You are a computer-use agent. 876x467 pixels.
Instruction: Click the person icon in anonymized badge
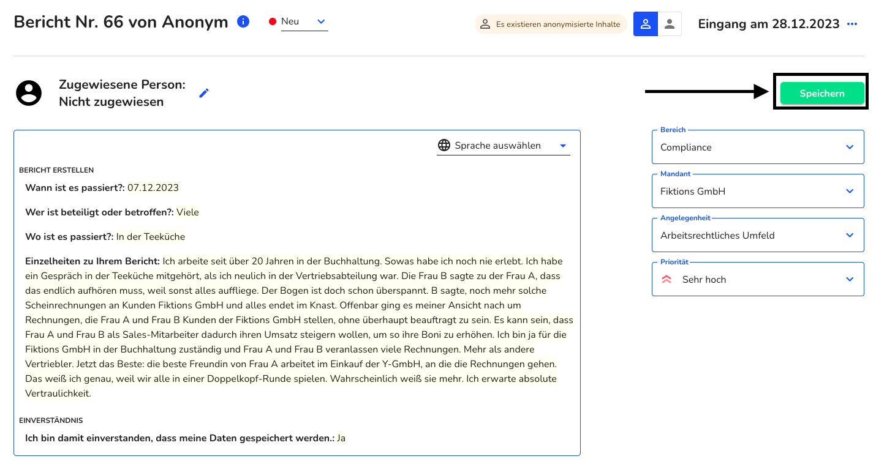(485, 24)
